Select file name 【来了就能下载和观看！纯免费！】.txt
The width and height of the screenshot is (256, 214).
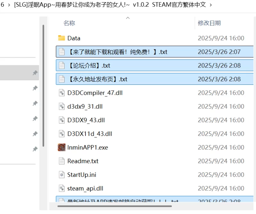pyautogui.click(x=117, y=52)
